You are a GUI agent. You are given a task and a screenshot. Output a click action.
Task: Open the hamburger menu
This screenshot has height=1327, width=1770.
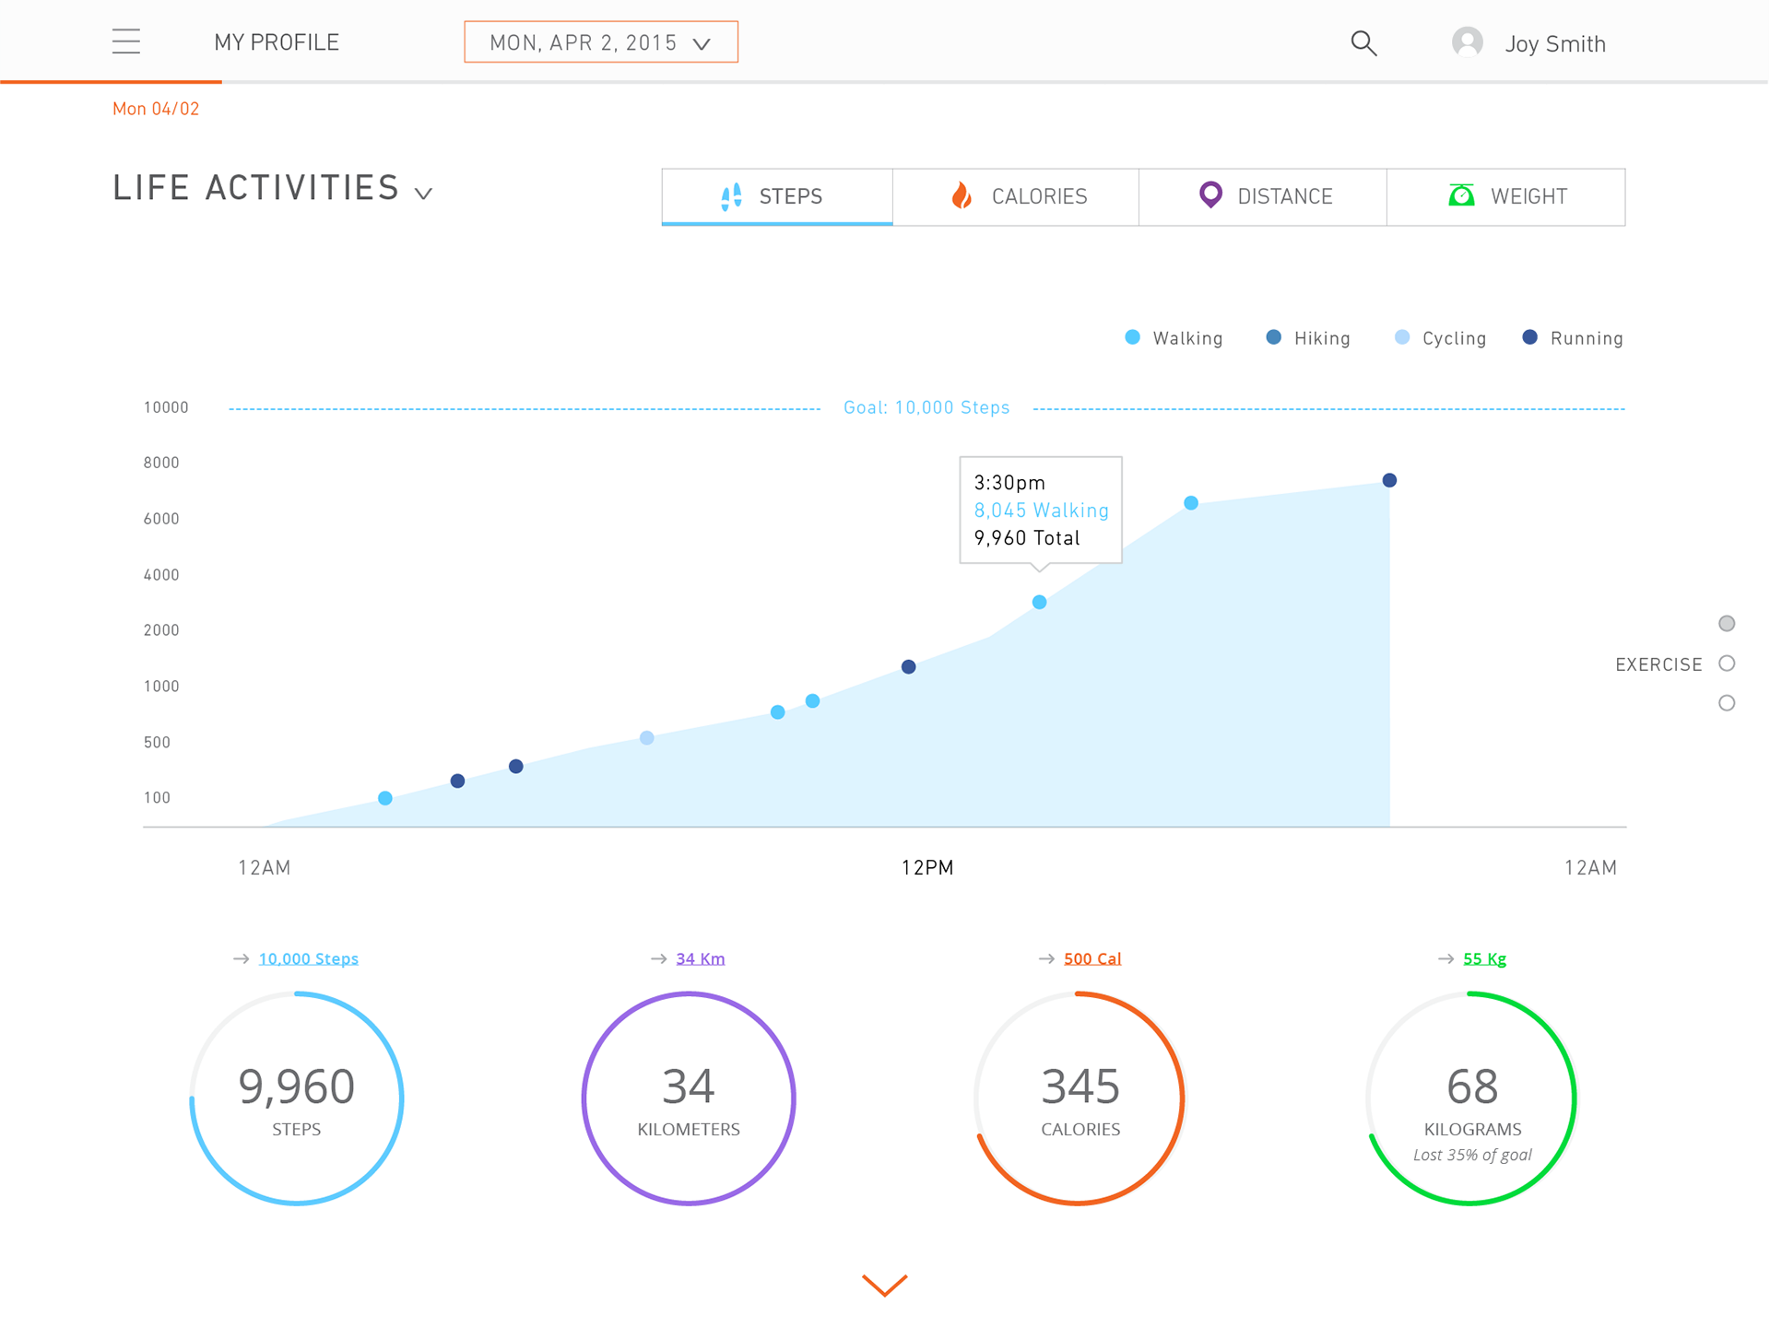point(126,41)
